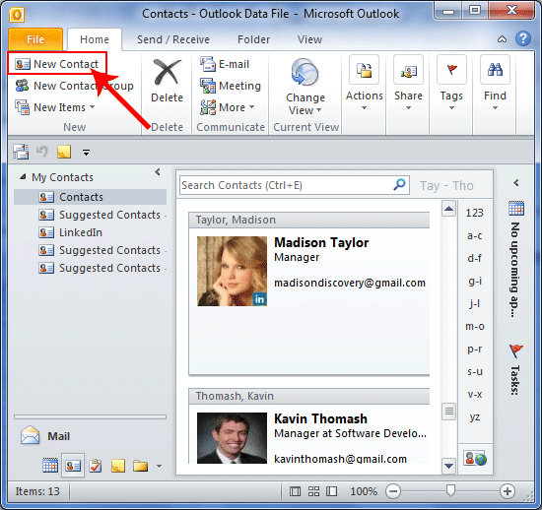Click Kavin Thomash's photo
This screenshot has height=510, width=542.
(232, 438)
